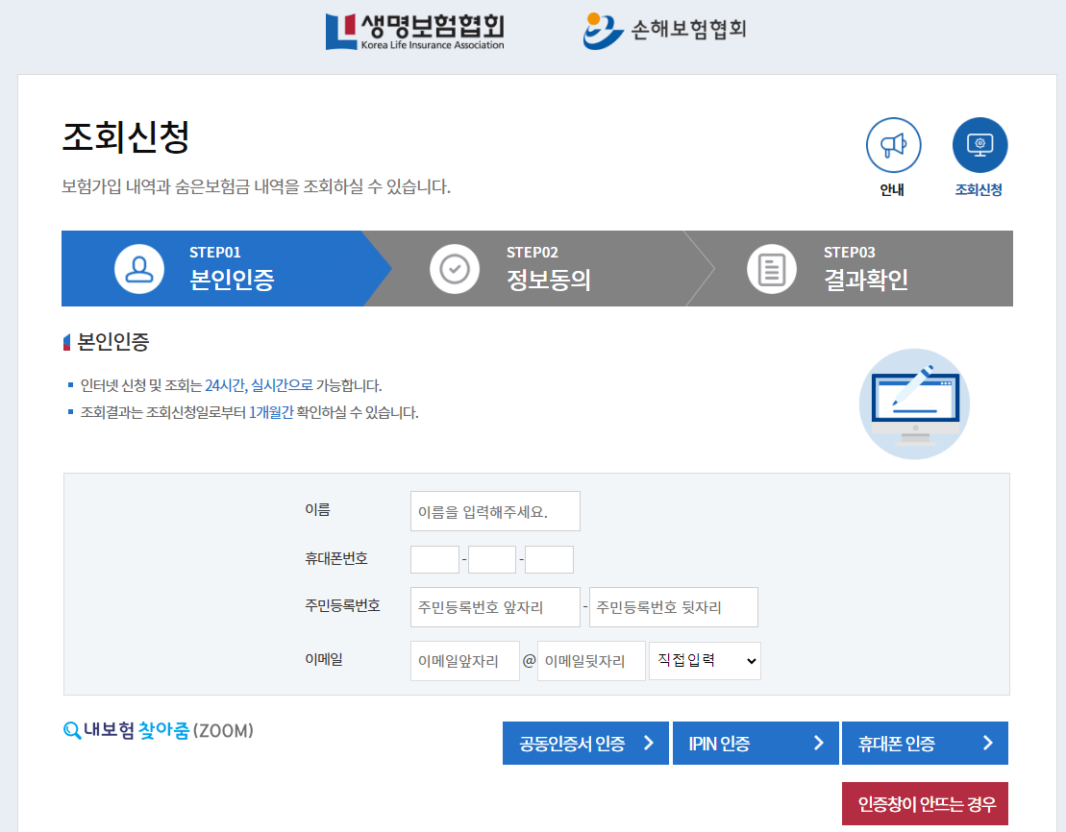Open the 직접입력 email domain dropdown
The width and height of the screenshot is (1066, 832).
pos(705,661)
